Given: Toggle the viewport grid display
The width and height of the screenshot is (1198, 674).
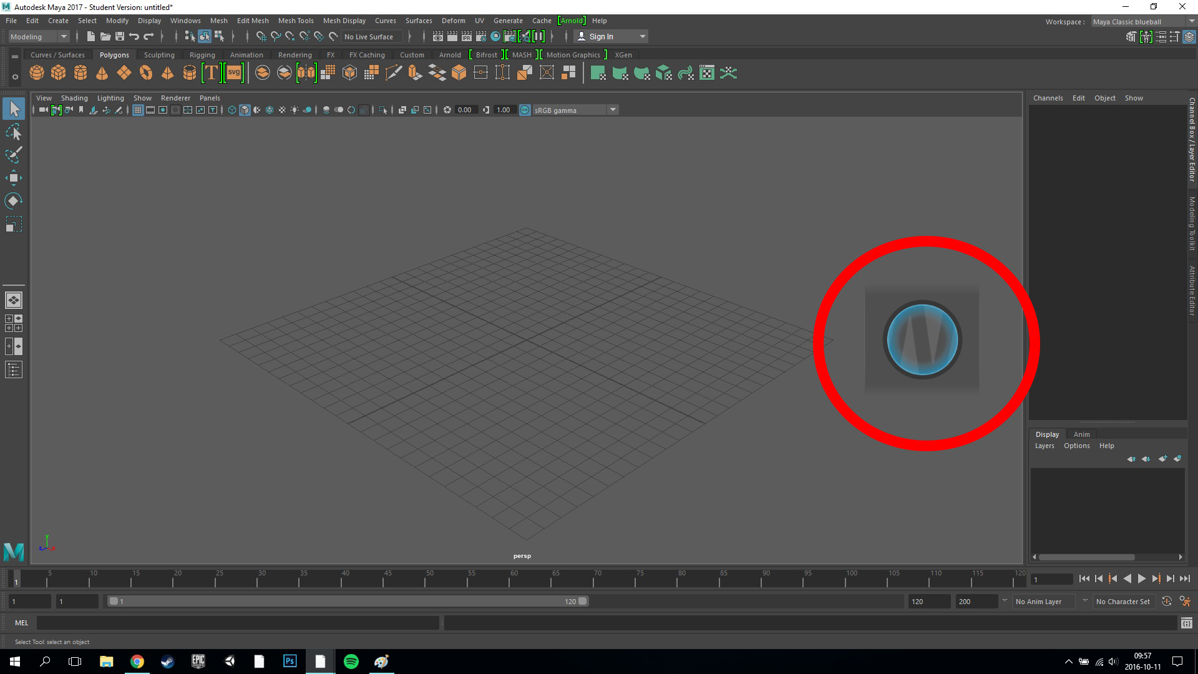Looking at the screenshot, I should 138,110.
